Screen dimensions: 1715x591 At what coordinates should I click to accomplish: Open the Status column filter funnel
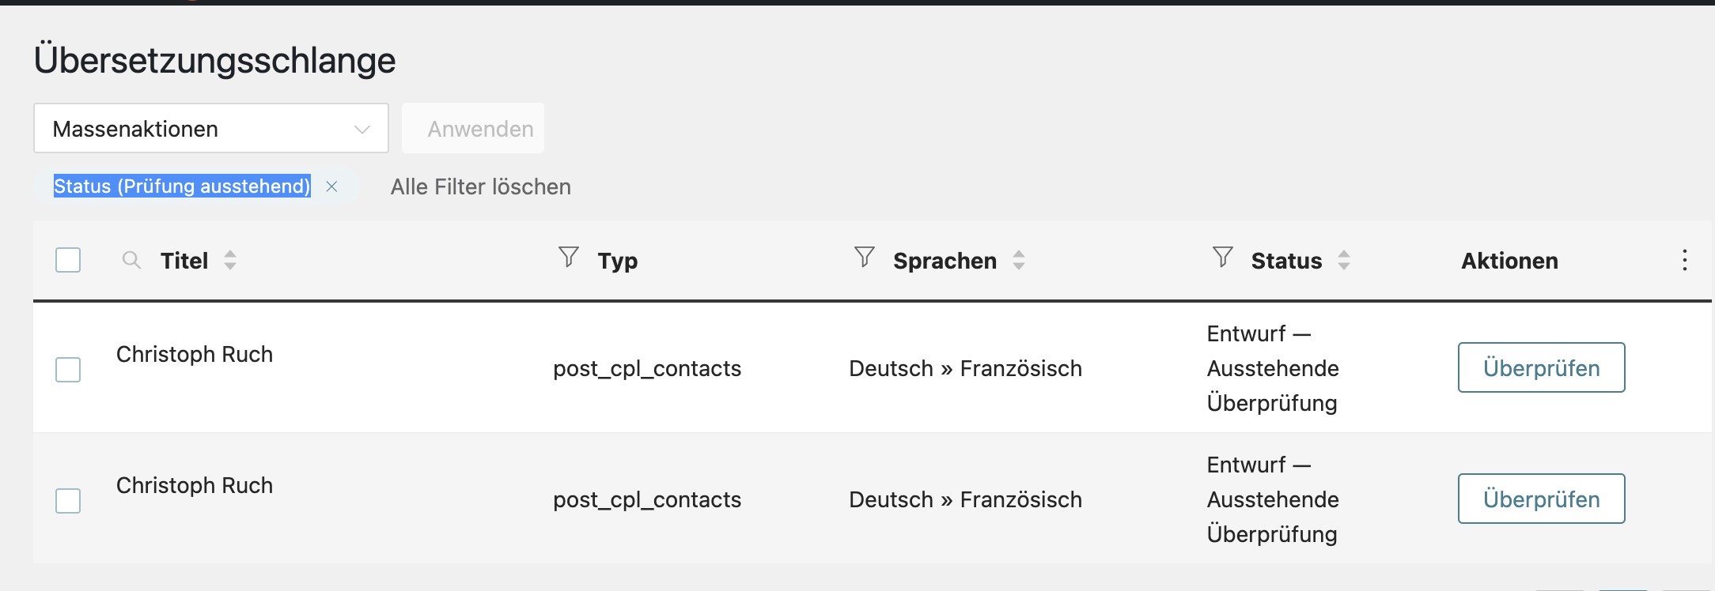pyautogui.click(x=1222, y=257)
